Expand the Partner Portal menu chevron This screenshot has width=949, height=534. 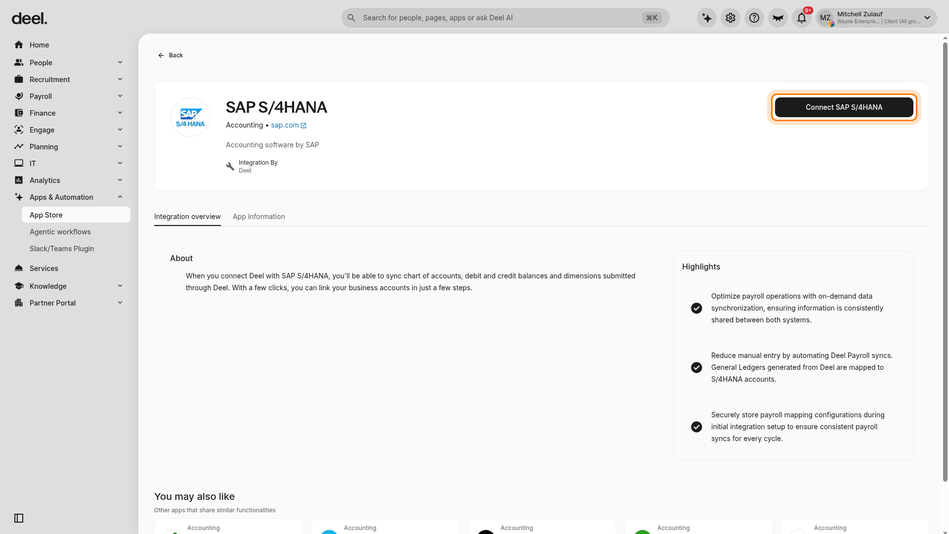pyautogui.click(x=120, y=303)
